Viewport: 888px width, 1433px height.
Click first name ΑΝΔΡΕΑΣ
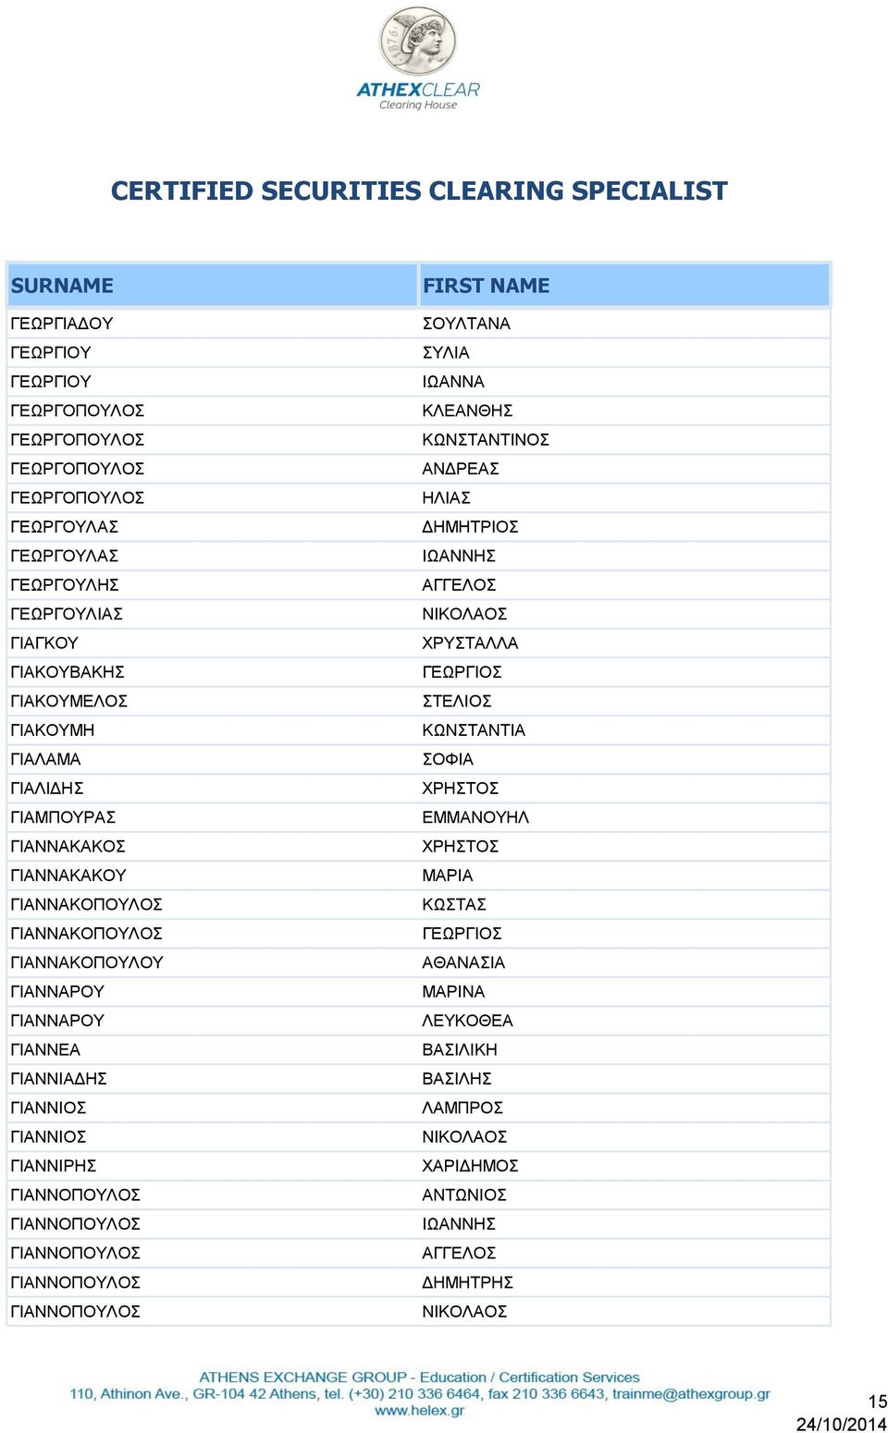pyautogui.click(x=461, y=469)
